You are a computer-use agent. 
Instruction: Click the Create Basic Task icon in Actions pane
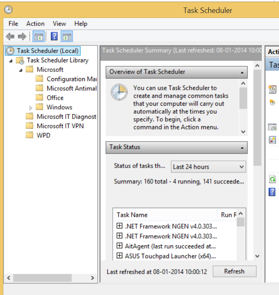coord(272,89)
